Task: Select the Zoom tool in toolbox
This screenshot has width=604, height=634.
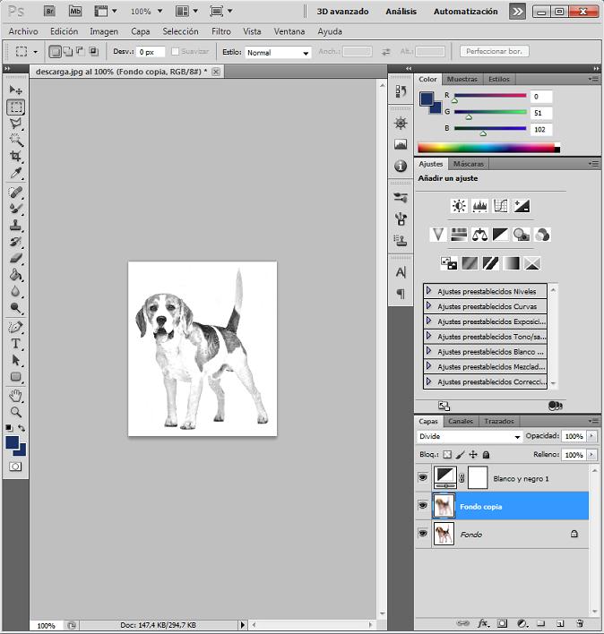Action: tap(16, 412)
